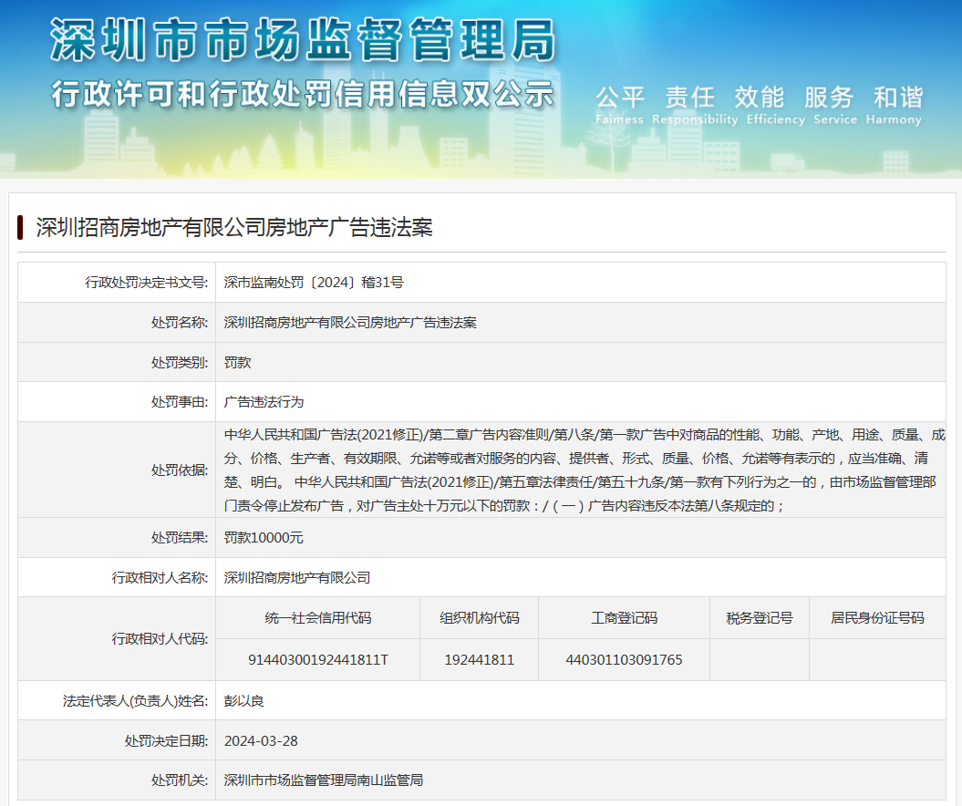Click the 处罚依据 row label
Image resolution: width=962 pixels, height=806 pixels.
(180, 470)
